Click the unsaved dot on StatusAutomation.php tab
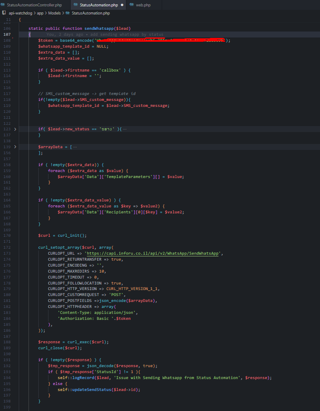 (123, 5)
